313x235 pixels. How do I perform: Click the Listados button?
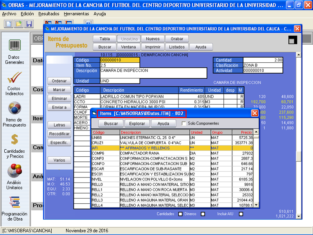tap(177, 47)
